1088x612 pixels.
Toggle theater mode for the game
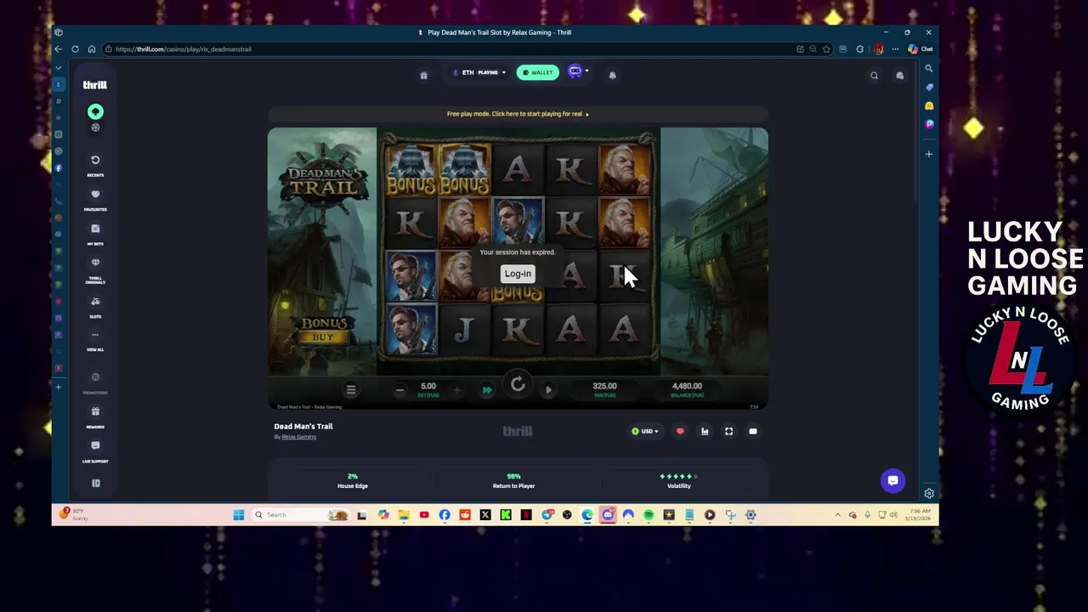coord(753,431)
